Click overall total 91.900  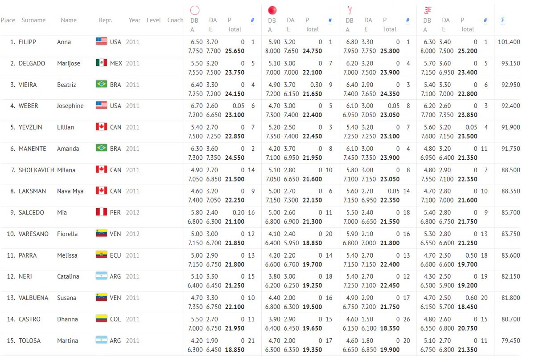[511, 127]
